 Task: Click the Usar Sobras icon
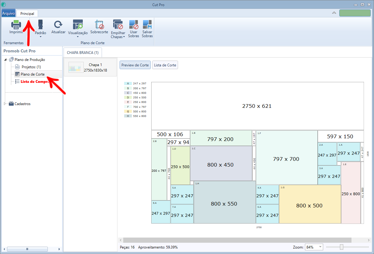tap(134, 25)
